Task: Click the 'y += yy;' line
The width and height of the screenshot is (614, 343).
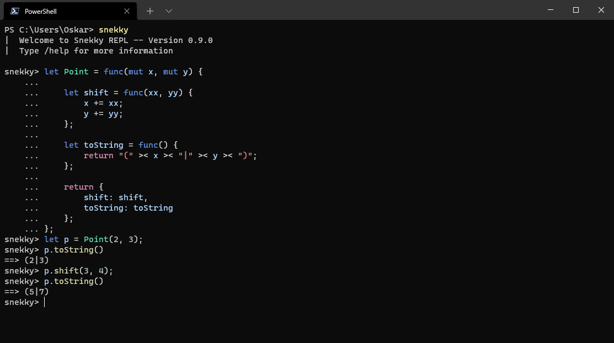Action: click(103, 114)
